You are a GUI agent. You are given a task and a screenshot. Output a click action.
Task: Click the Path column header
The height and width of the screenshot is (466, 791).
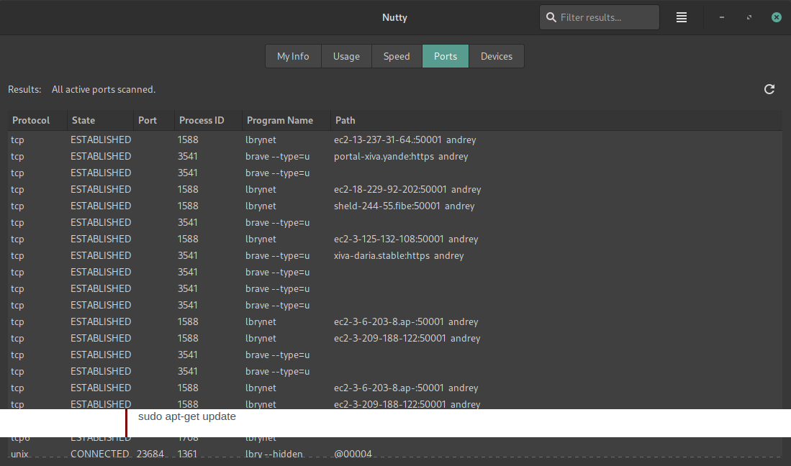point(345,120)
